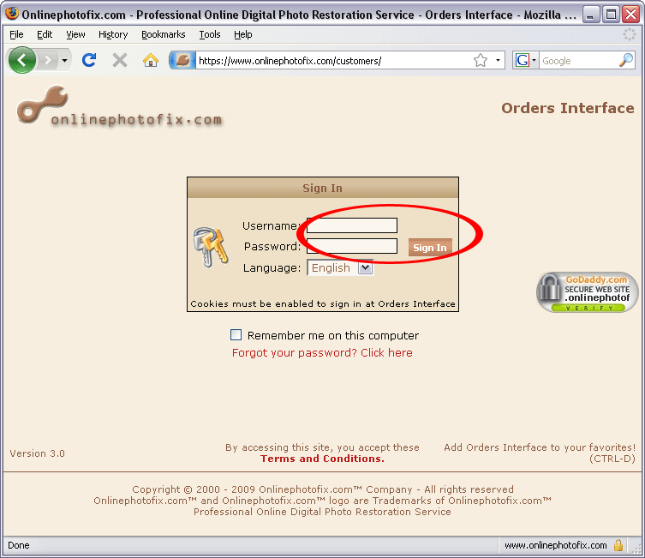The height and width of the screenshot is (558, 645).
Task: Click the Stop loading X icon
Action: [120, 61]
